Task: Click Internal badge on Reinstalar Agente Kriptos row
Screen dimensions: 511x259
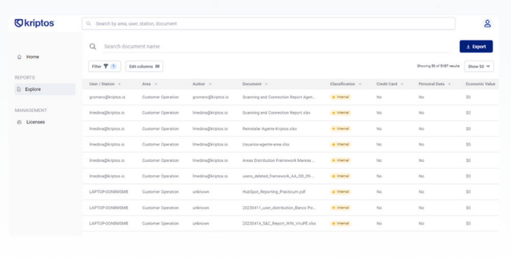Action: tap(340, 129)
